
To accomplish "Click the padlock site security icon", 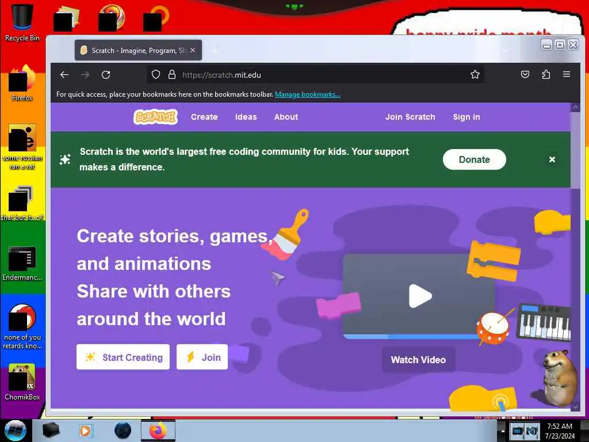I will 171,74.
